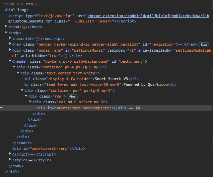Collapse the body element triangle
This screenshot has height=177, width=213.
pyautogui.click(x=6, y=33)
